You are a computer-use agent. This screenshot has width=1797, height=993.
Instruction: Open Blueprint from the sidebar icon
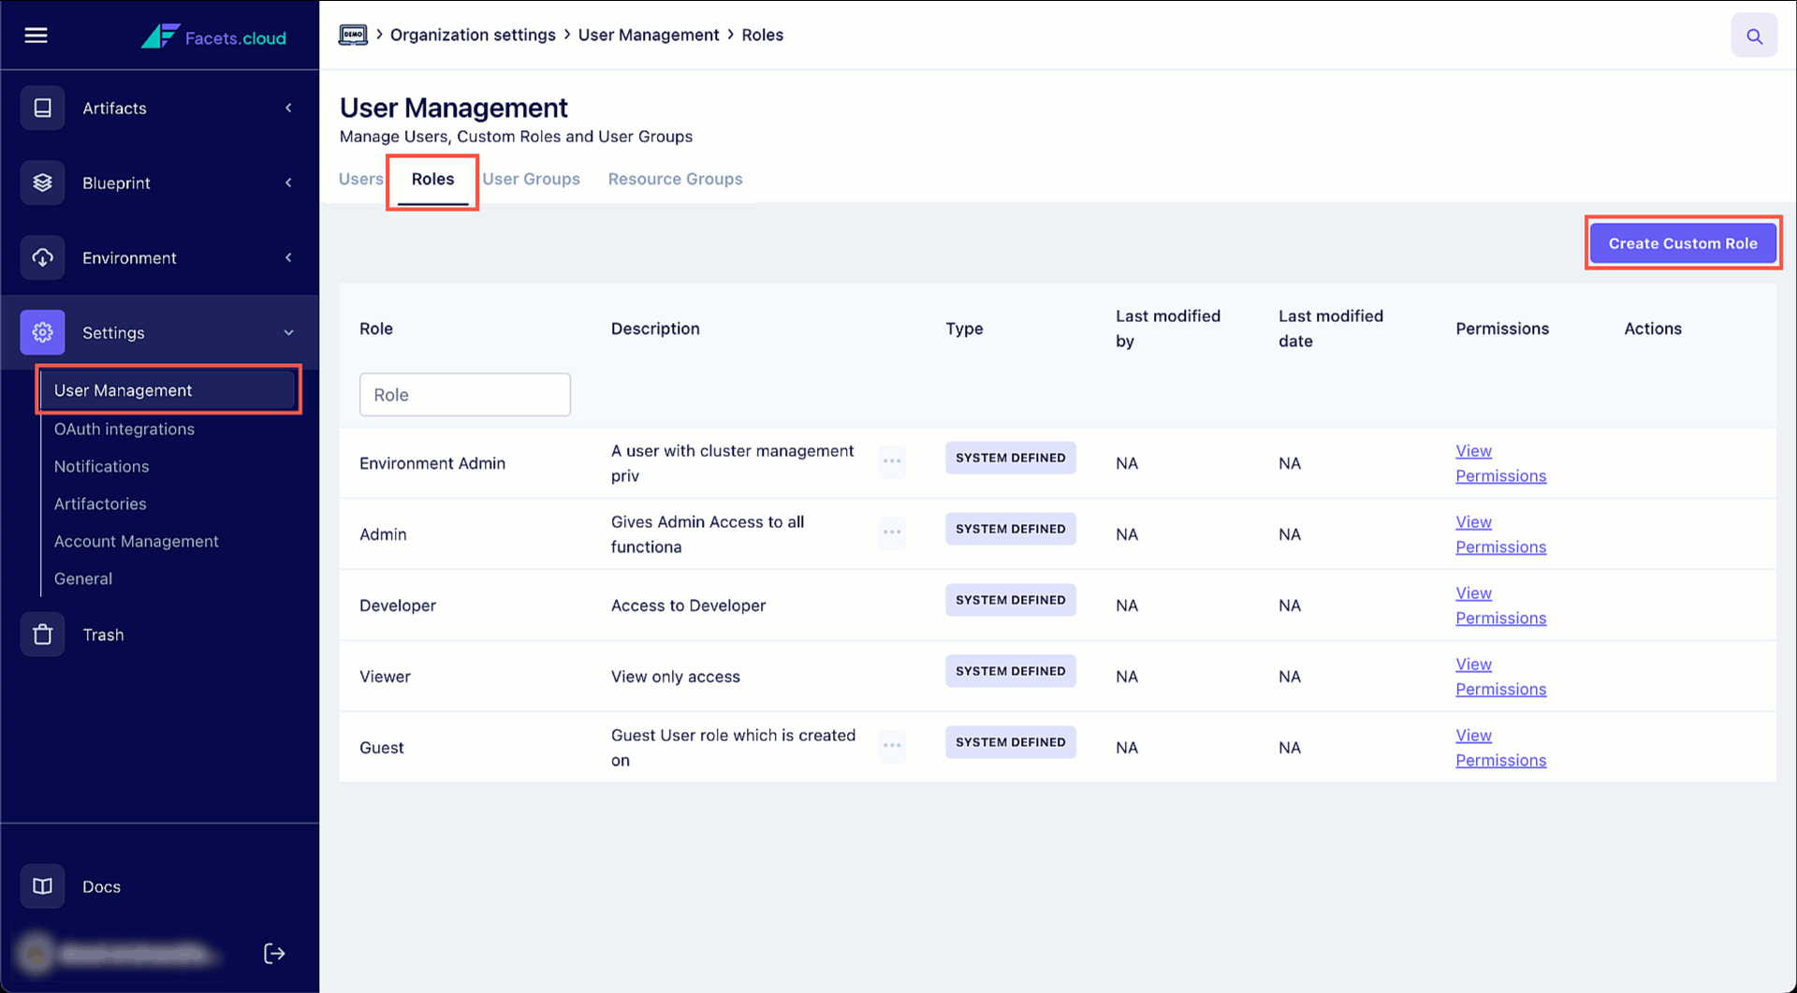pyautogui.click(x=42, y=183)
